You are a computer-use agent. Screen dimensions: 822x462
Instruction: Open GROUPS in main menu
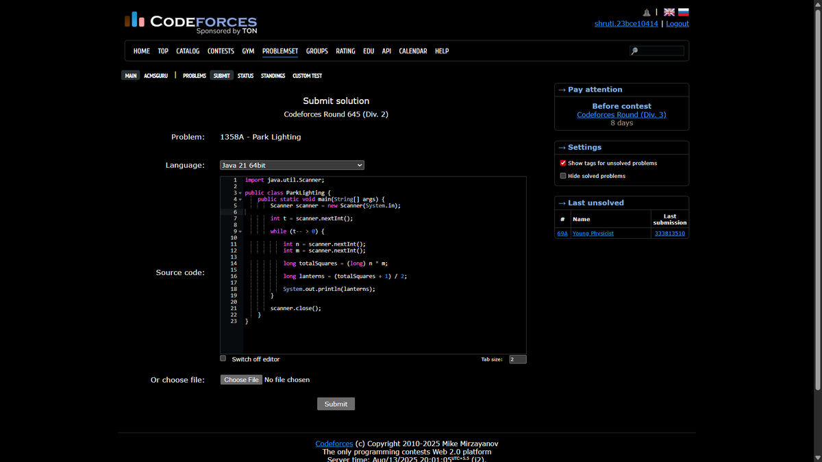[x=317, y=51]
